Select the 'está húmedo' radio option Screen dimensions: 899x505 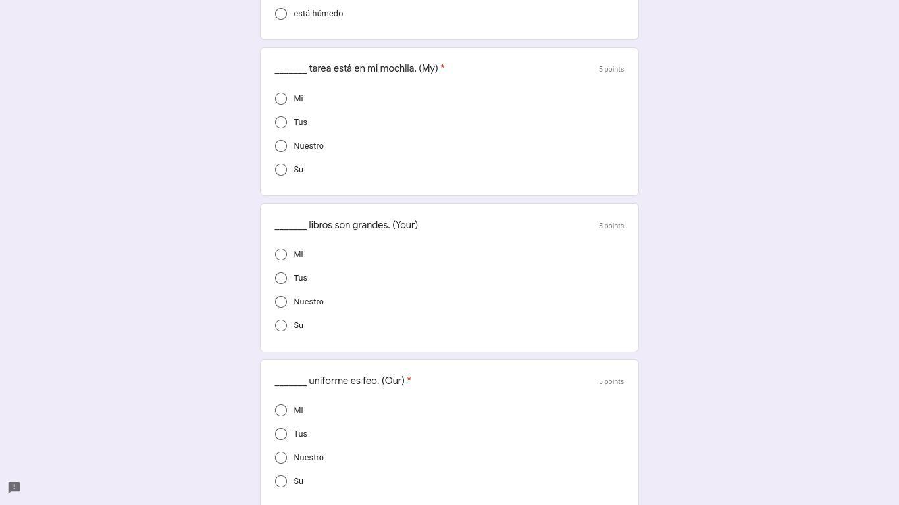click(x=281, y=14)
